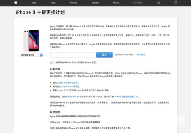This screenshot has height=133, width=191.
Task: Select iPhone in the top navigation
Action: coord(73,3)
